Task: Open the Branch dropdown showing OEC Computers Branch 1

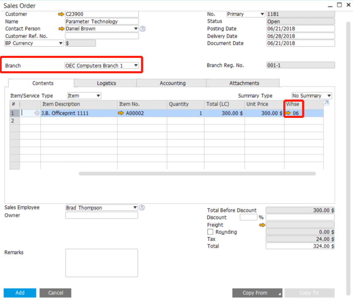Action: 136,65
